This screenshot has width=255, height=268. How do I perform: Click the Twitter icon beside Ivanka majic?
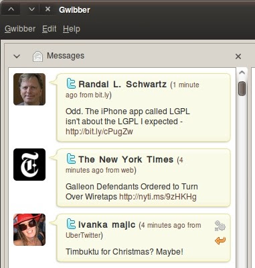coord(71,224)
